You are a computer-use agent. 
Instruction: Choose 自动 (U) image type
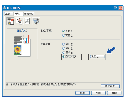pos(68,44)
